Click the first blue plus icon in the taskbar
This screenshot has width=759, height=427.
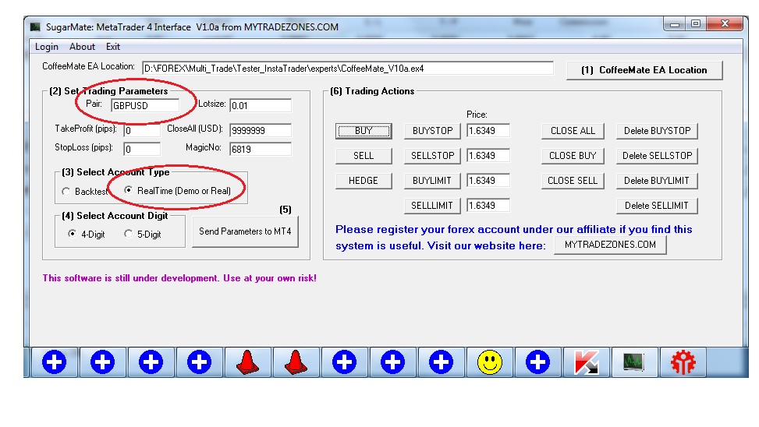tap(54, 362)
